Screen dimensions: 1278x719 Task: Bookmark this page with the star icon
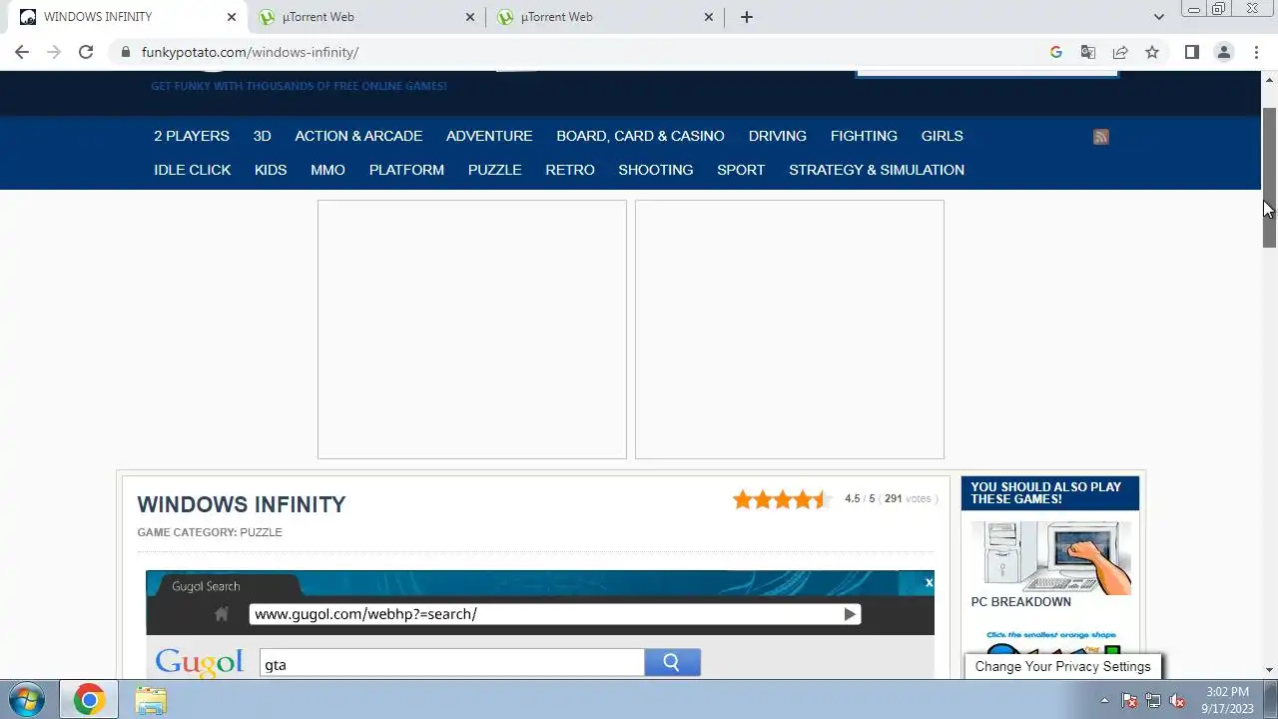click(1152, 52)
